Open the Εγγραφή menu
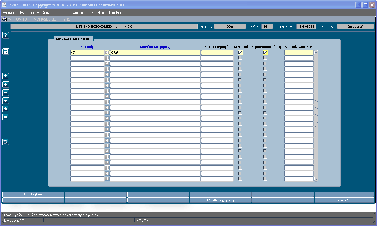Viewport: 377px width, 226px height. pyautogui.click(x=27, y=13)
